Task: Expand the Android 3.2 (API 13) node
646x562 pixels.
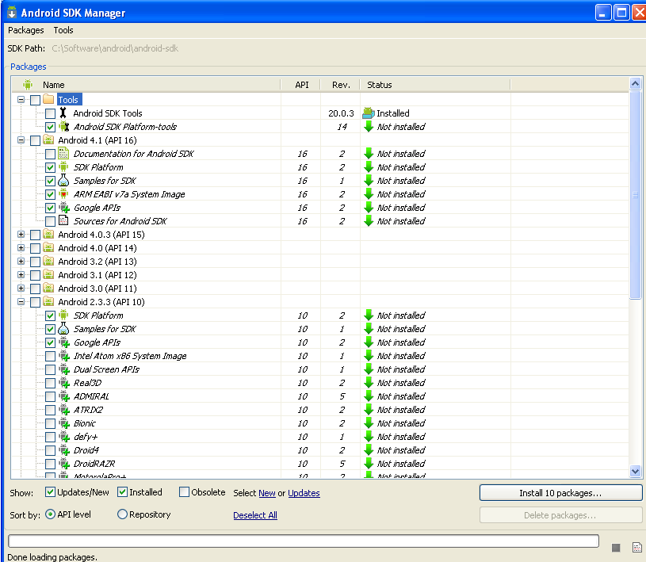Action: (21, 262)
